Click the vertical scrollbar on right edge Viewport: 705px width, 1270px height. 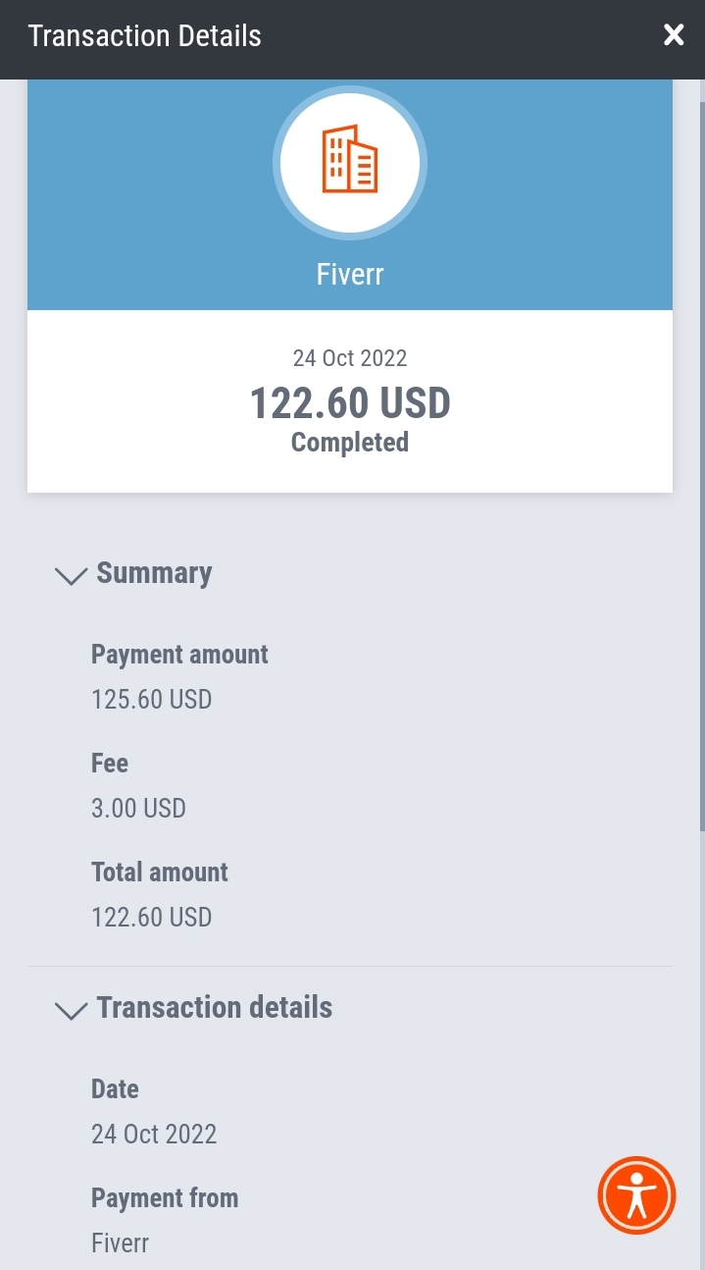click(701, 466)
